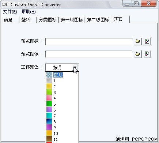159x143 pixels.
Task: Select color 11 brown option
Action: point(62,139)
